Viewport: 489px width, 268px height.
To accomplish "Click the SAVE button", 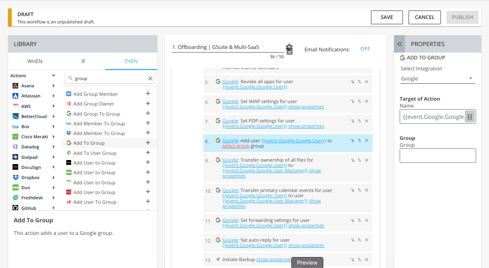I will coord(387,17).
